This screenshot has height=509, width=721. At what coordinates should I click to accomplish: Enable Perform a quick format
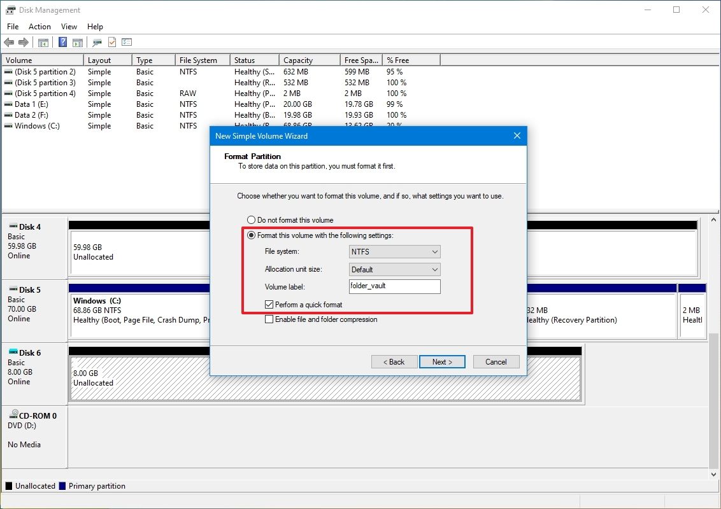coord(269,304)
